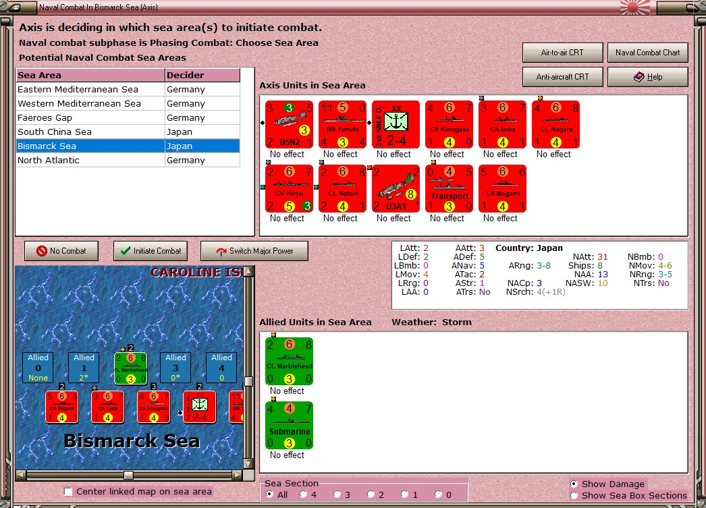Click the Allied 0 sea box section
Image resolution: width=706 pixels, height=508 pixels.
coord(38,367)
